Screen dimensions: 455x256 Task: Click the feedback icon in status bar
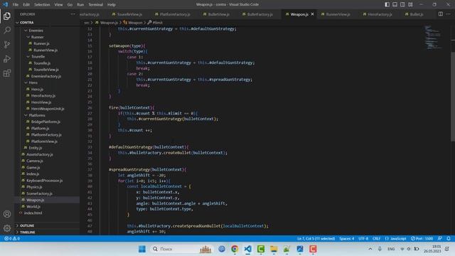[440, 238]
